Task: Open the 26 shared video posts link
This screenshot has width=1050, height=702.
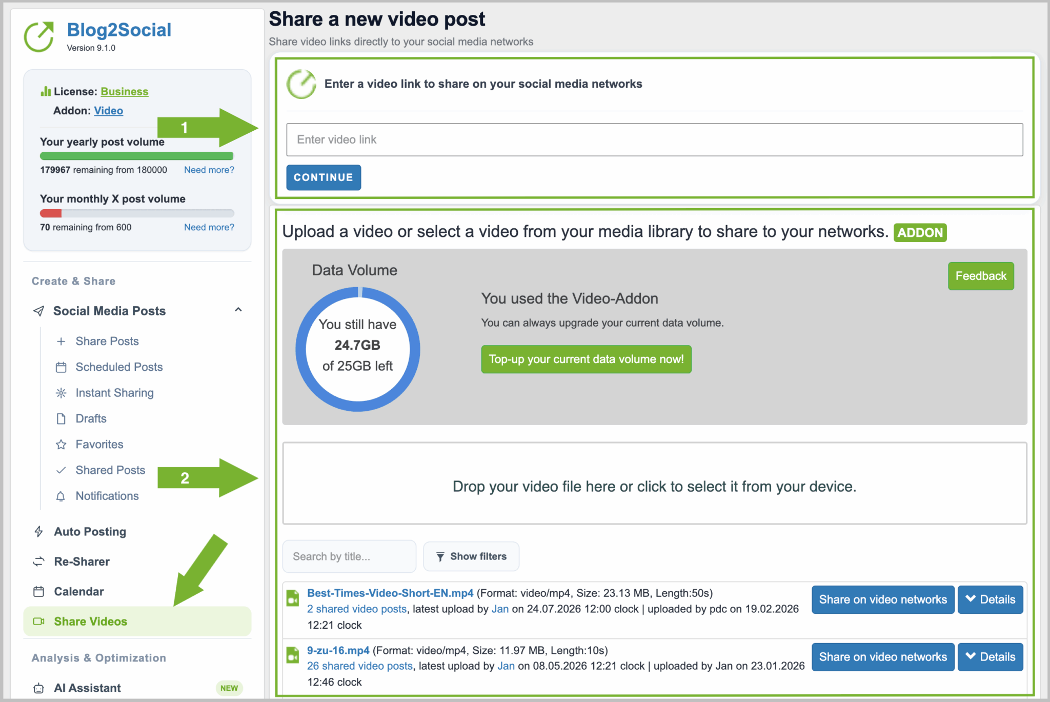Action: pos(360,666)
